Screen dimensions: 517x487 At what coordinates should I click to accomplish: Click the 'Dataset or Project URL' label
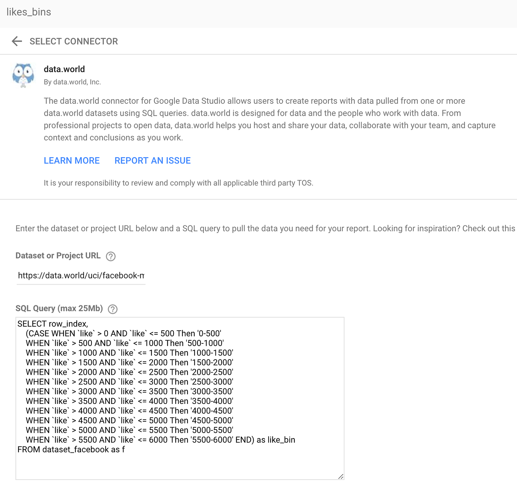58,255
